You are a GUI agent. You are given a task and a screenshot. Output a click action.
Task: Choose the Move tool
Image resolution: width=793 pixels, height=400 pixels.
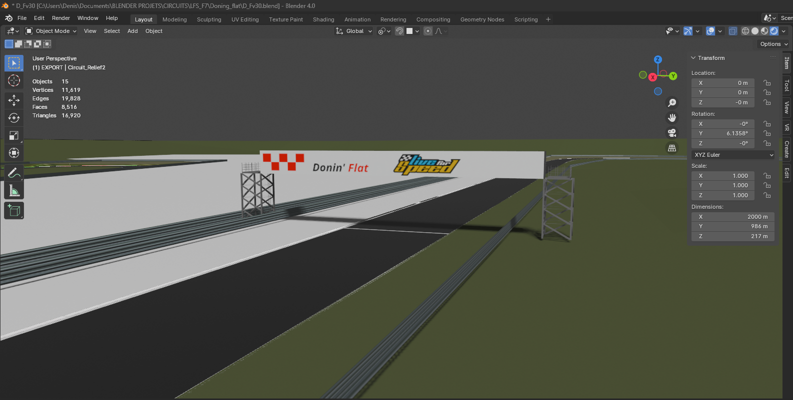coord(14,100)
